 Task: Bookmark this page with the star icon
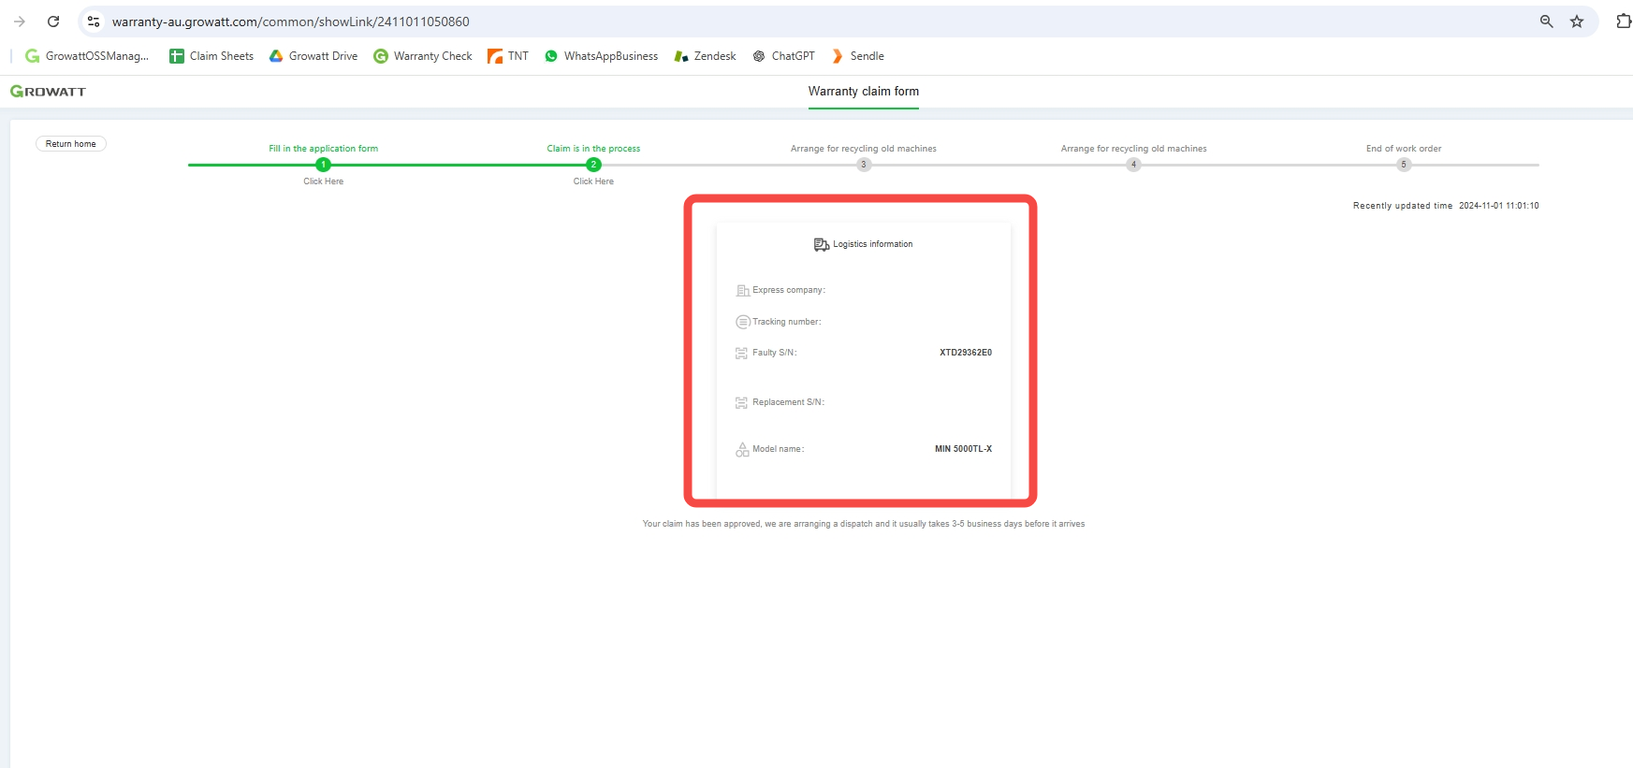coord(1577,22)
